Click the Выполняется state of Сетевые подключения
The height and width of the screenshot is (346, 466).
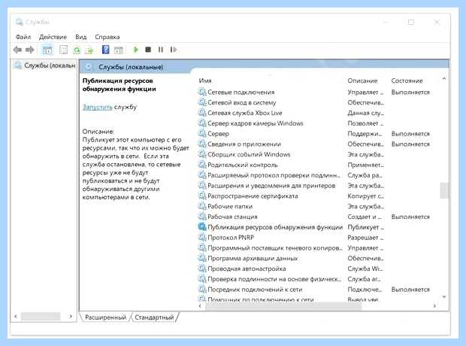click(x=410, y=93)
